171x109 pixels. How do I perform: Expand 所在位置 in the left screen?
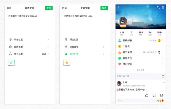(x=29, y=40)
